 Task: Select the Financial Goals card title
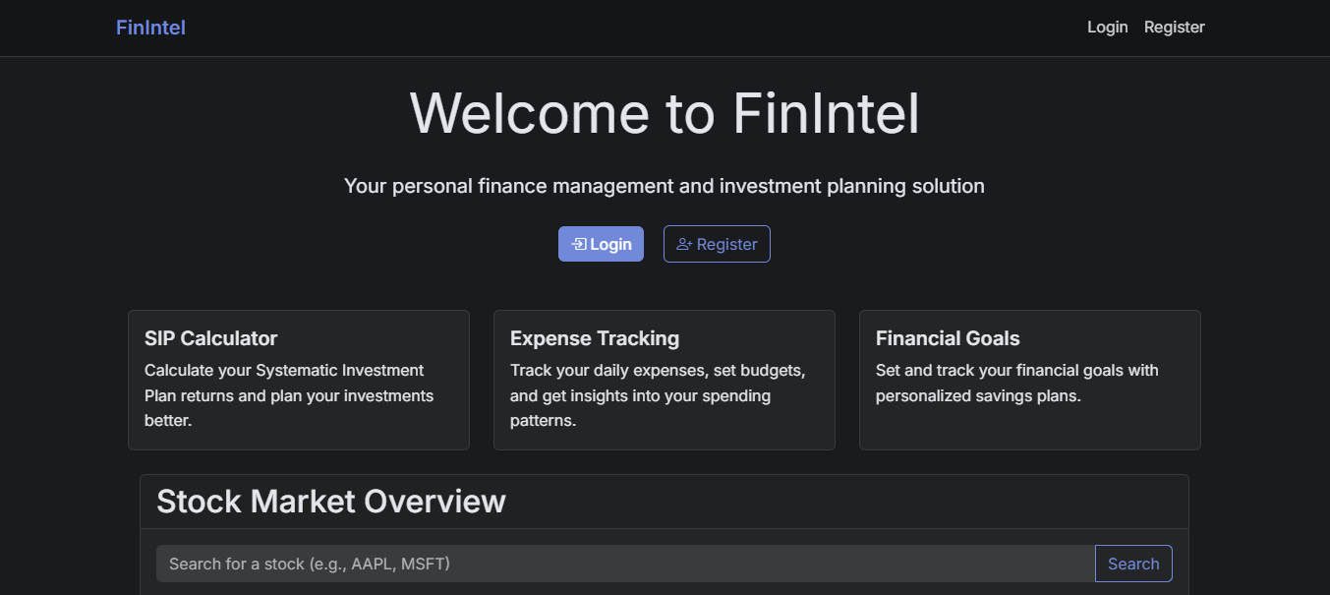point(947,338)
